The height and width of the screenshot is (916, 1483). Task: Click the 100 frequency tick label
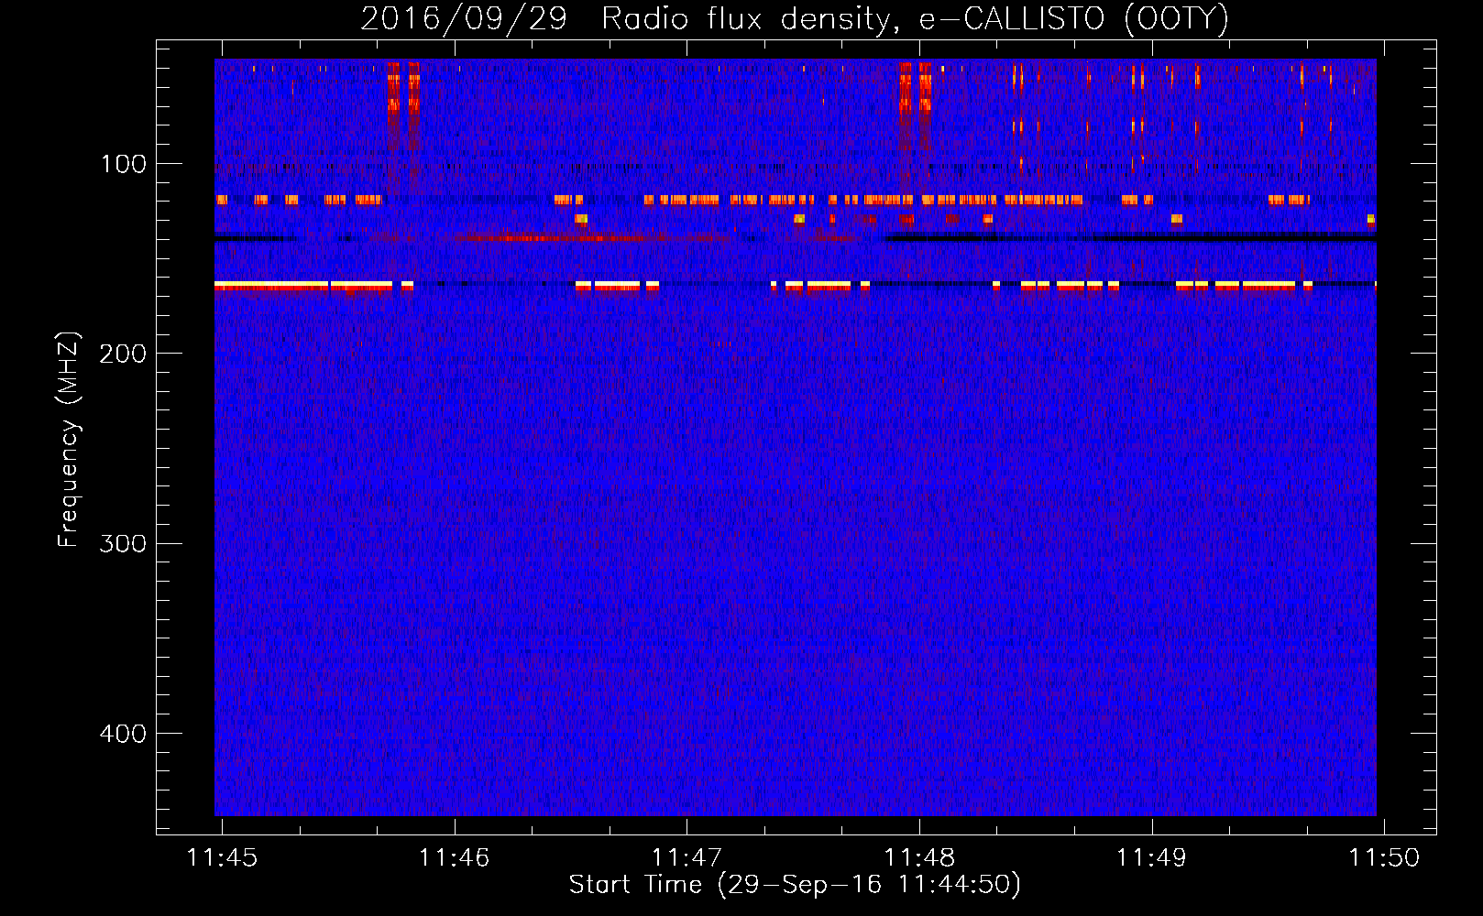(x=124, y=164)
